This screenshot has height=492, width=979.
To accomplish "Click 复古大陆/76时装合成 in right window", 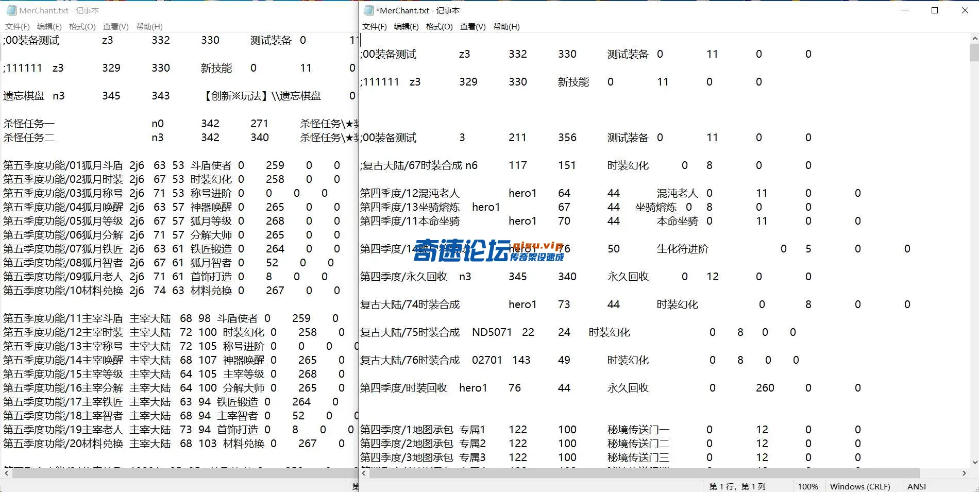I will pos(410,360).
